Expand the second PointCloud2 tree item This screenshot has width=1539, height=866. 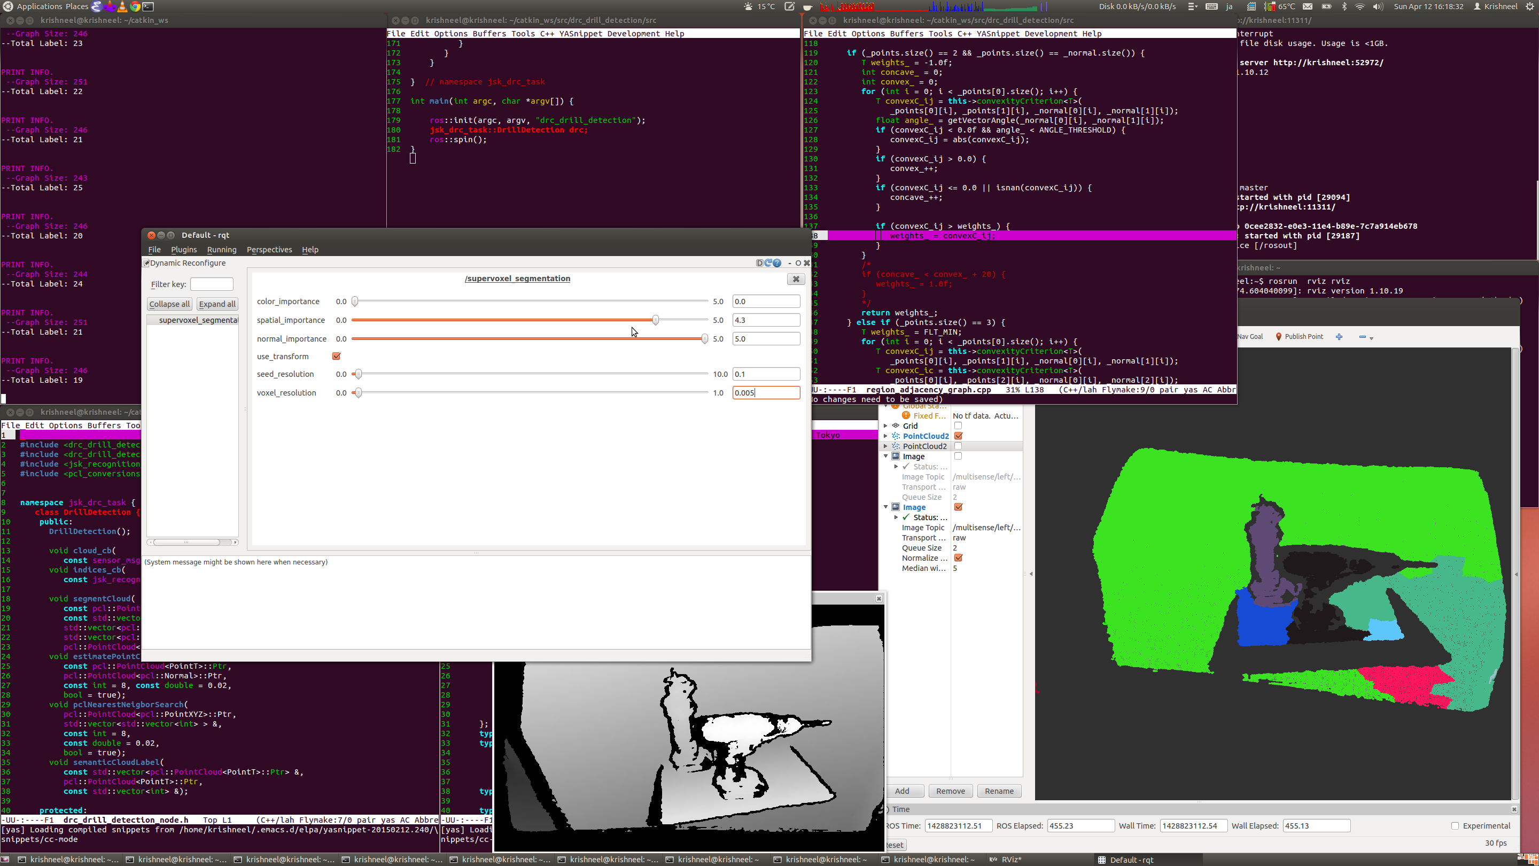[x=885, y=446]
